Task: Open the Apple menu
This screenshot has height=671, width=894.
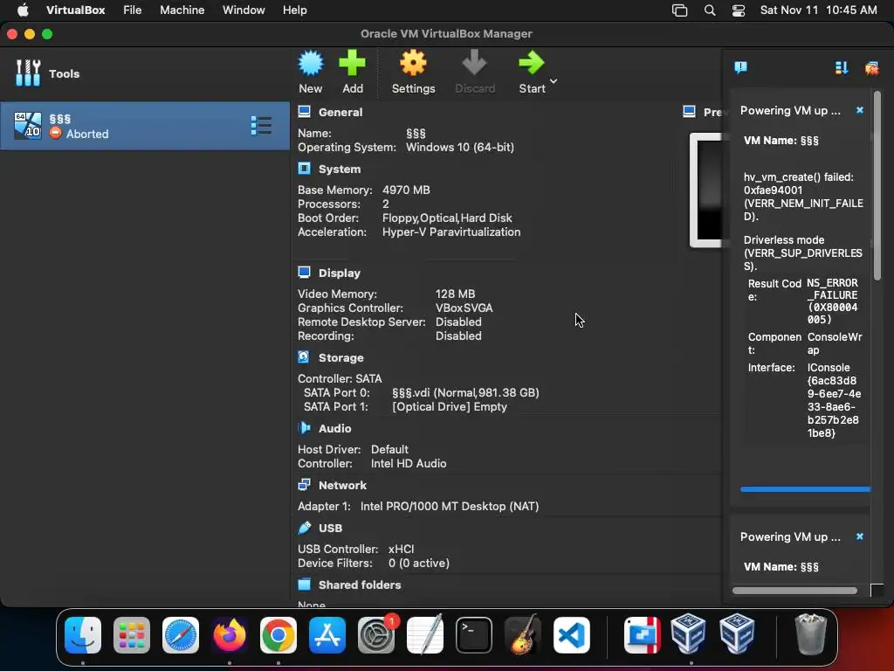Action: point(23,10)
